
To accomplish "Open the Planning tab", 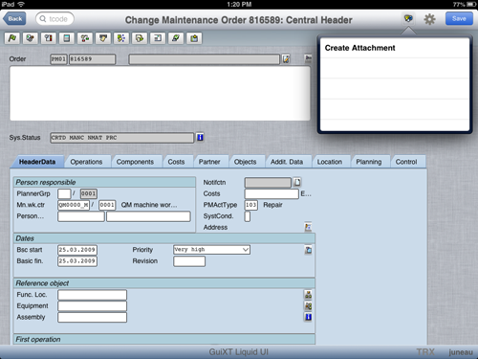I will pyautogui.click(x=369, y=162).
